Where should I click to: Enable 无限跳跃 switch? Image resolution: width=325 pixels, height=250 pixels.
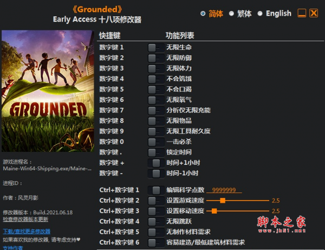pyautogui.click(x=156, y=222)
